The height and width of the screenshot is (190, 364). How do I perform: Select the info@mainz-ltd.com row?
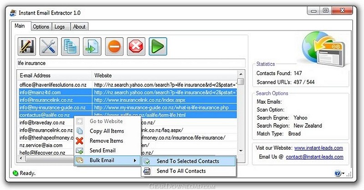(127, 92)
